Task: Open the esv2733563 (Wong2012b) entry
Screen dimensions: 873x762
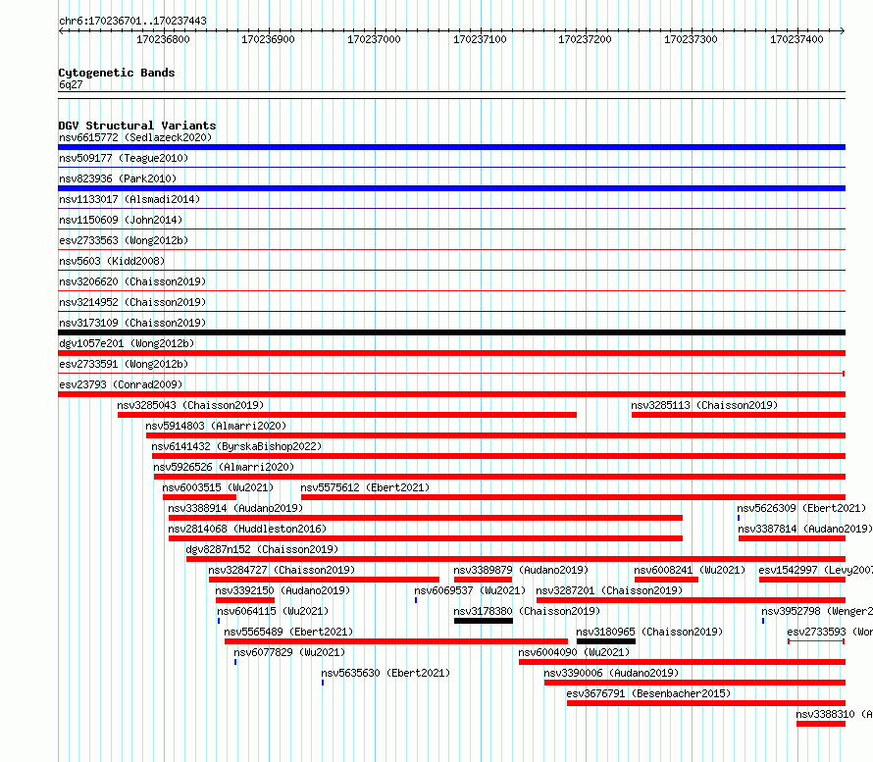Action: pos(124,240)
